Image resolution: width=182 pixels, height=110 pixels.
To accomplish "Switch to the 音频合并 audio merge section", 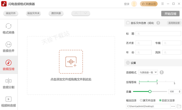I will click(8, 47).
